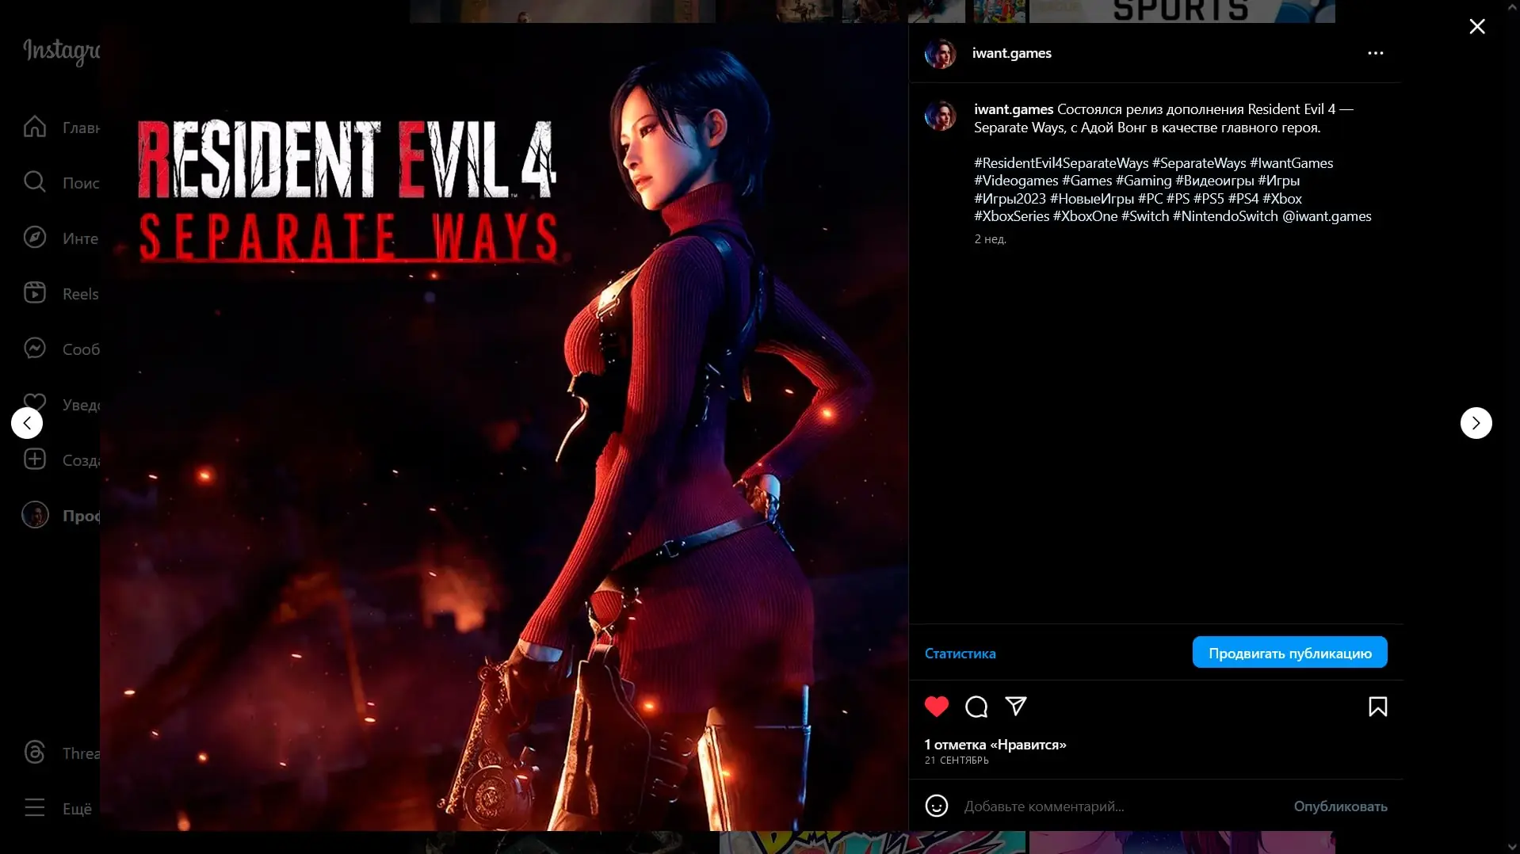Save the post with the bookmark icon
The height and width of the screenshot is (854, 1520).
[x=1377, y=706]
